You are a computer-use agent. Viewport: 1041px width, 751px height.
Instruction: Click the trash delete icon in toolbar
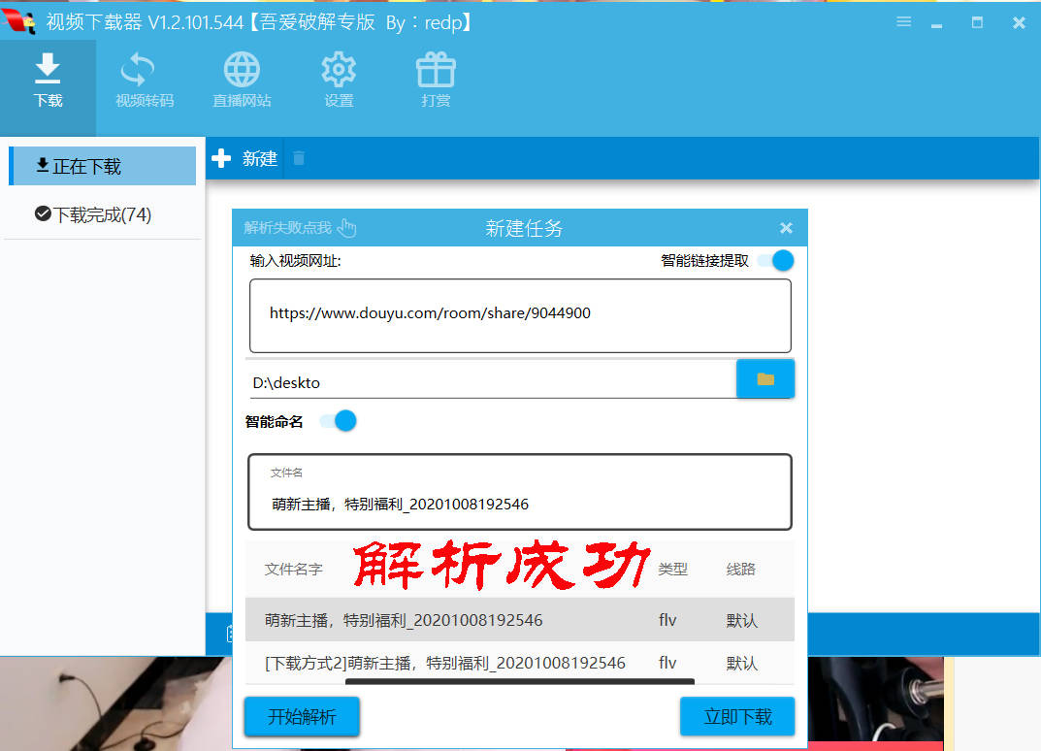pyautogui.click(x=299, y=158)
